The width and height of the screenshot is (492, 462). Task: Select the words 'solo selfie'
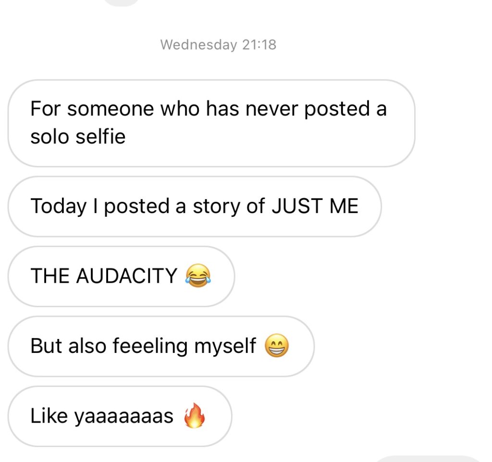[x=78, y=137]
